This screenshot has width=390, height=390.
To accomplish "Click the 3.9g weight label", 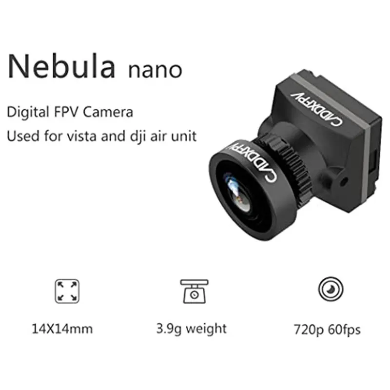I will (191, 329).
